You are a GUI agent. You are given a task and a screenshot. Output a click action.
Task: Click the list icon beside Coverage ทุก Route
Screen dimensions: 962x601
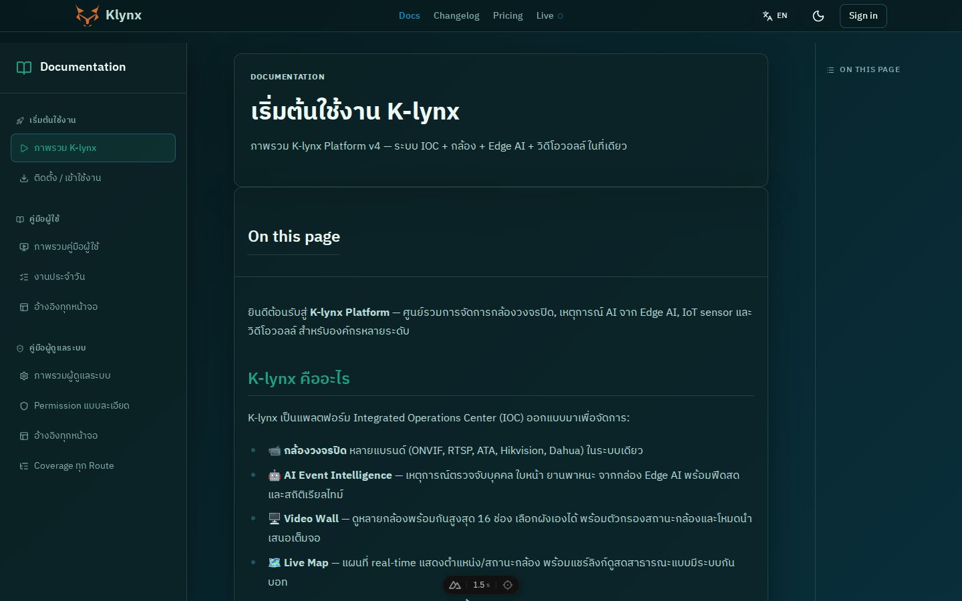click(x=24, y=466)
